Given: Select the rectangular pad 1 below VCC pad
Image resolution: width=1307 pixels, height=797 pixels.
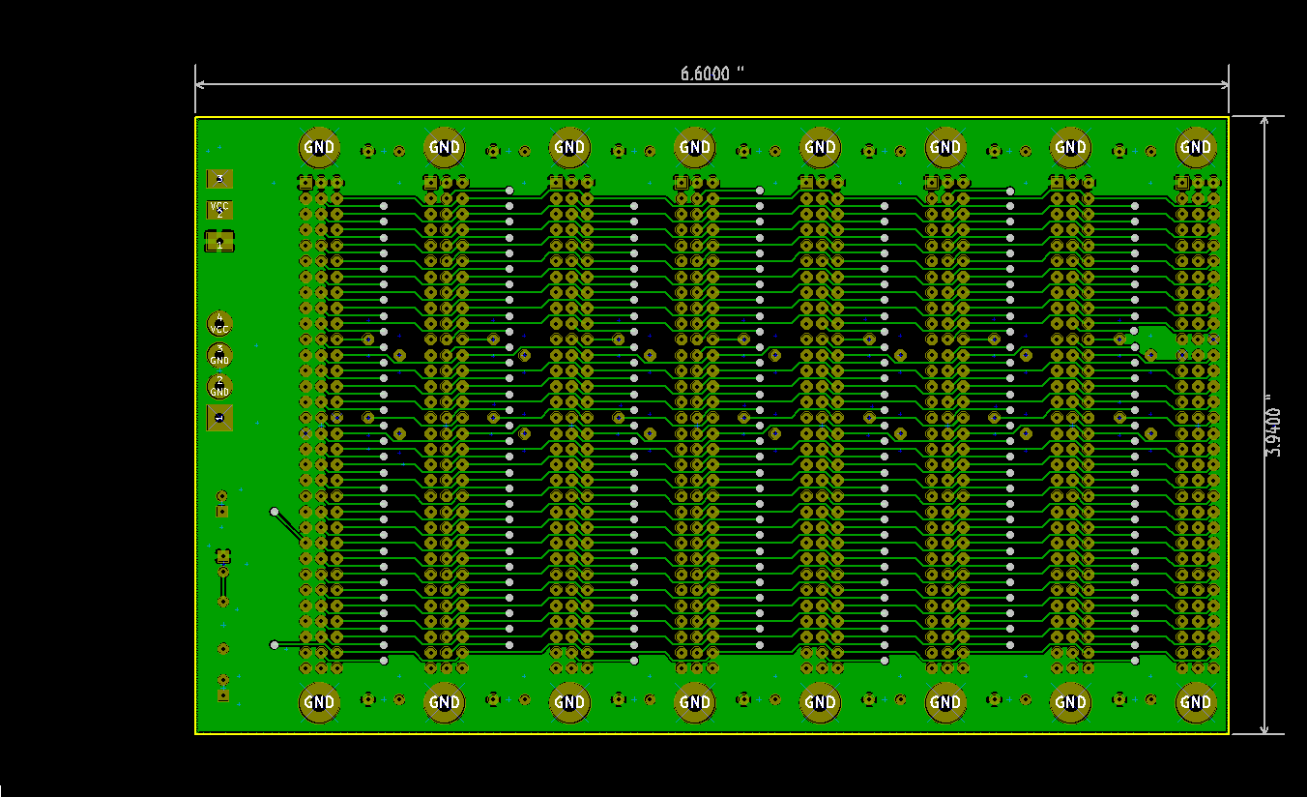Looking at the screenshot, I should point(219,242).
